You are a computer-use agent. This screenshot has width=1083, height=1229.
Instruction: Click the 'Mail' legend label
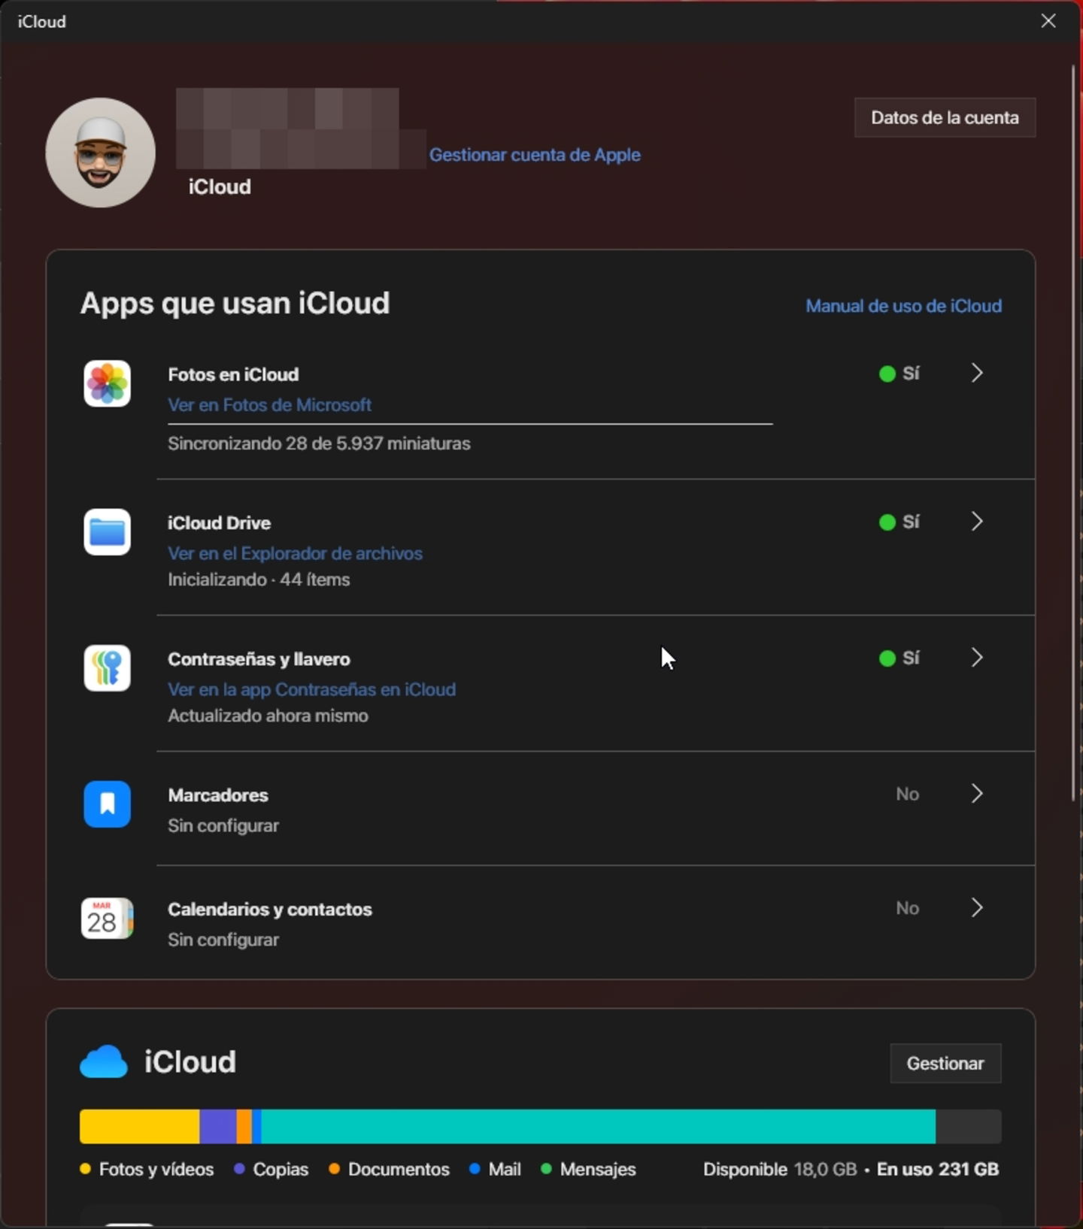505,1170
